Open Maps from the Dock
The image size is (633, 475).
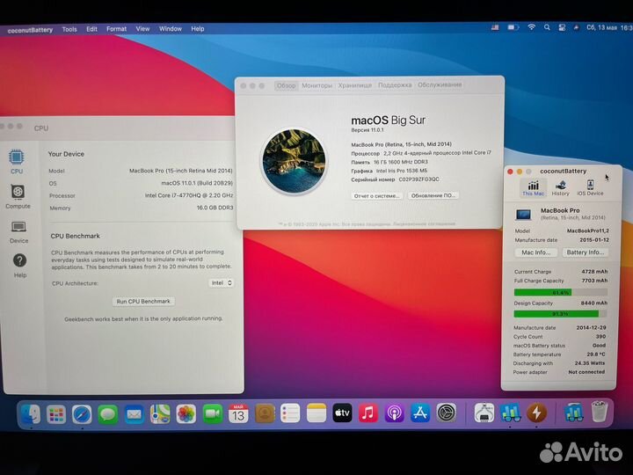click(x=160, y=414)
